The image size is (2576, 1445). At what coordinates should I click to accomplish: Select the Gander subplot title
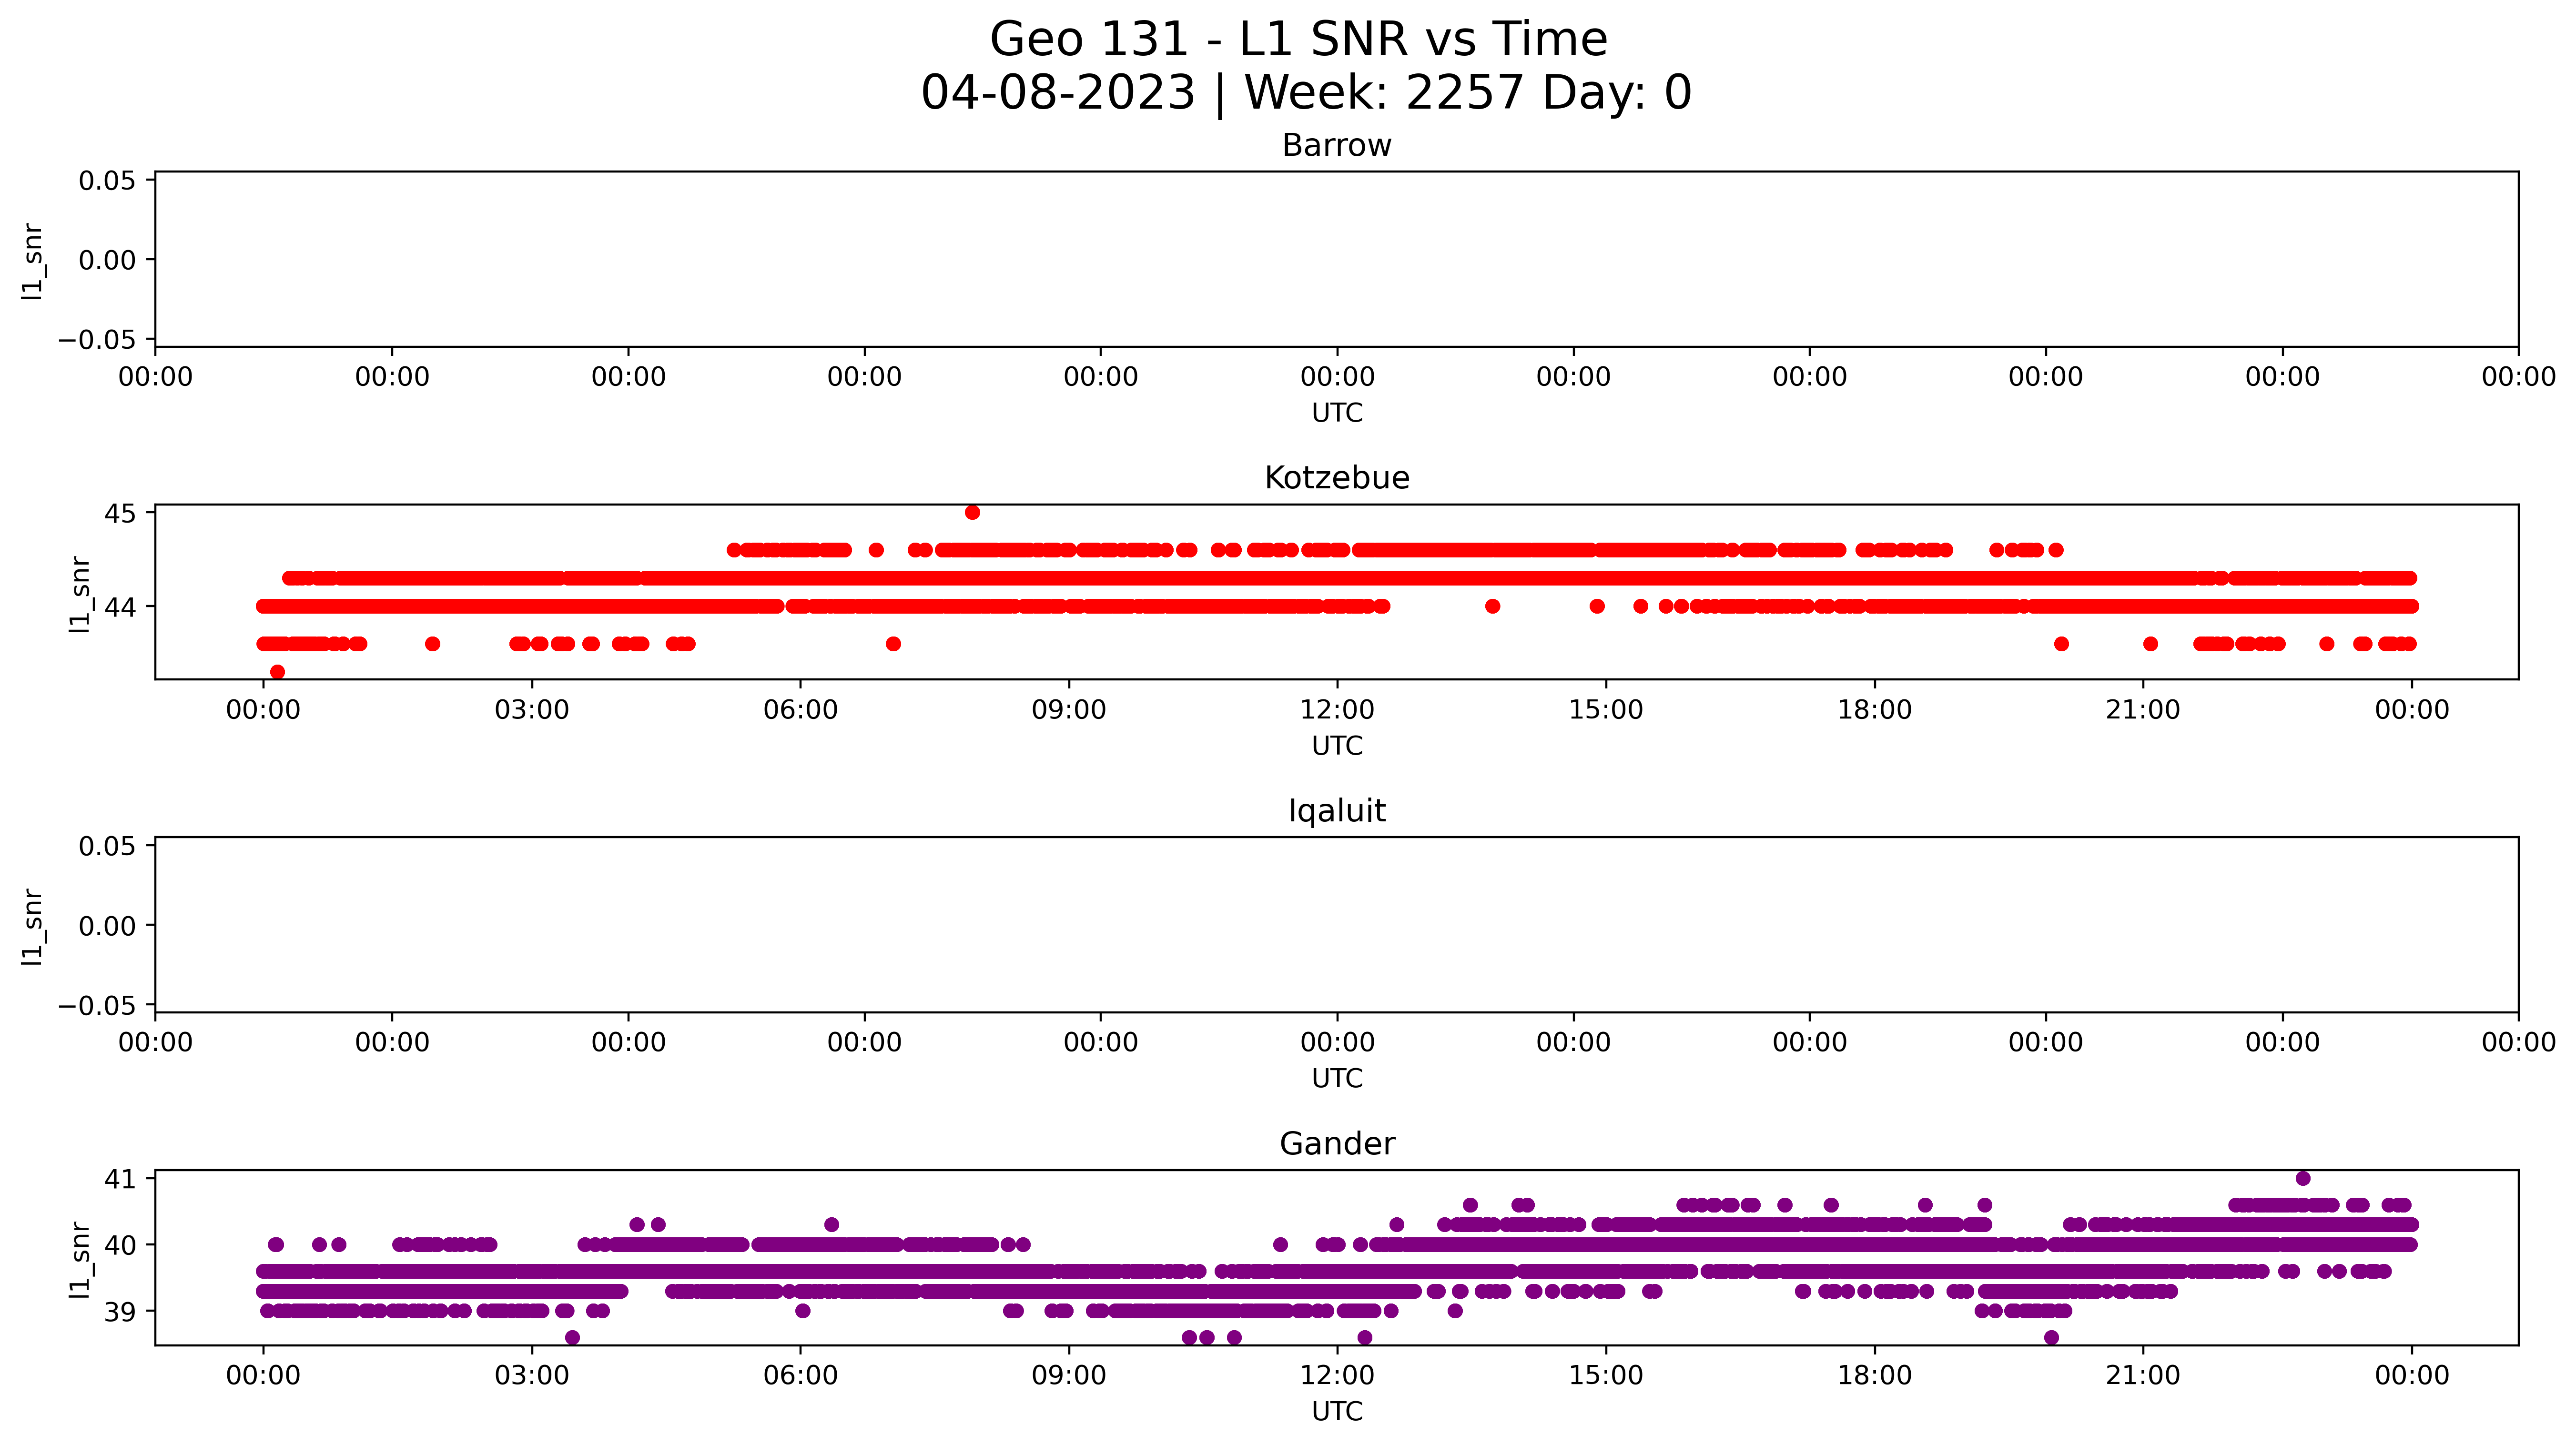pyautogui.click(x=1336, y=1143)
